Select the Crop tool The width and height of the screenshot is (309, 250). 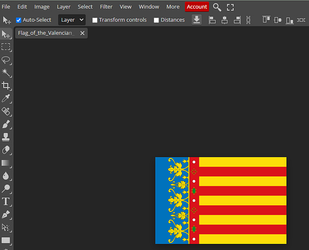coord(6,85)
